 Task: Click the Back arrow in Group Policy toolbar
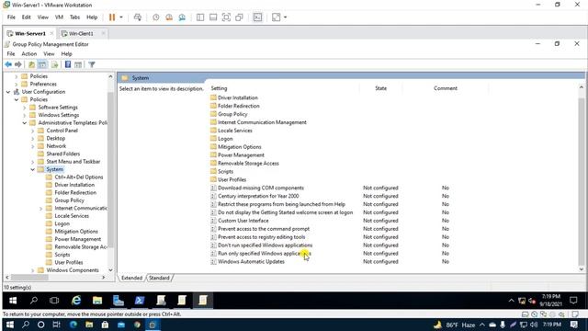click(x=8, y=64)
